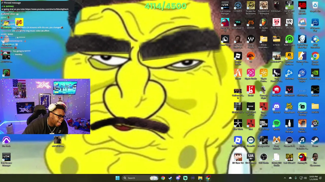
Task: Launch Razer Cortex from desktop
Action: coord(289,41)
